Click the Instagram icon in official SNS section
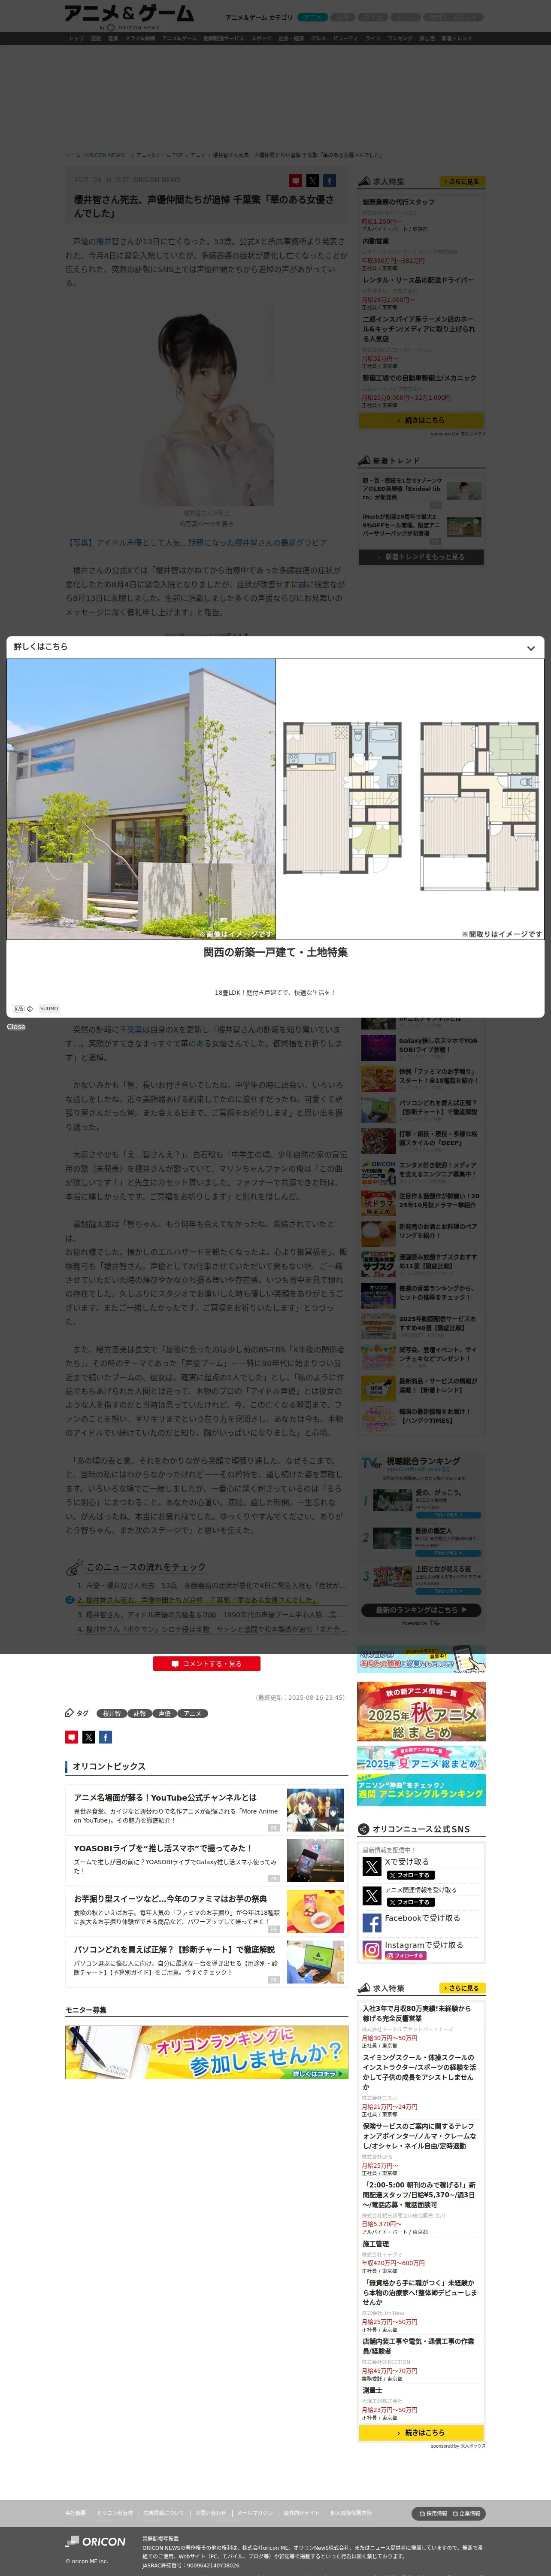 pos(372,1949)
